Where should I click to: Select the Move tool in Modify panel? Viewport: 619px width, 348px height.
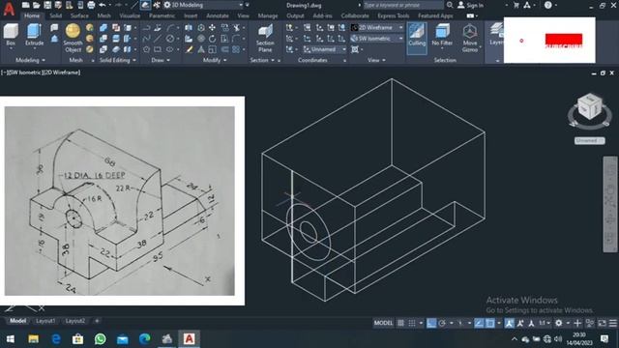pos(213,28)
